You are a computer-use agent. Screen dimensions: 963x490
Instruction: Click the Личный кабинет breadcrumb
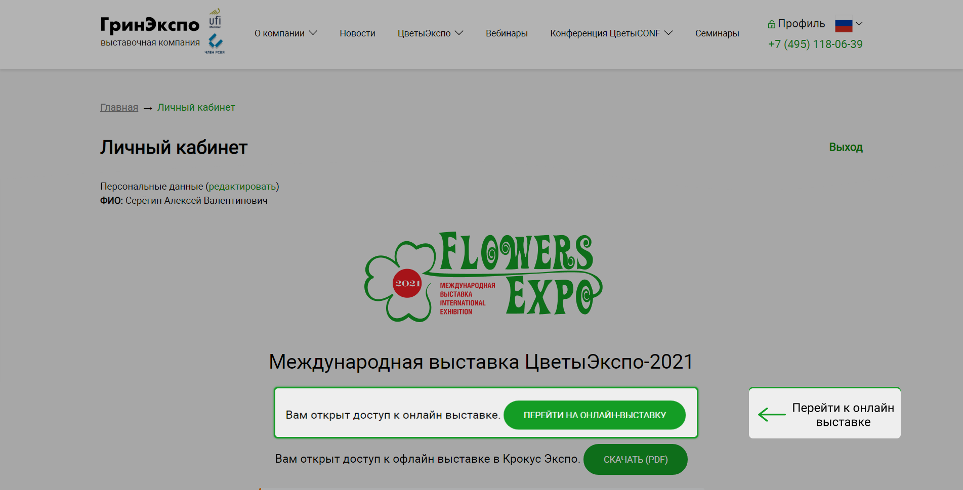pyautogui.click(x=196, y=107)
